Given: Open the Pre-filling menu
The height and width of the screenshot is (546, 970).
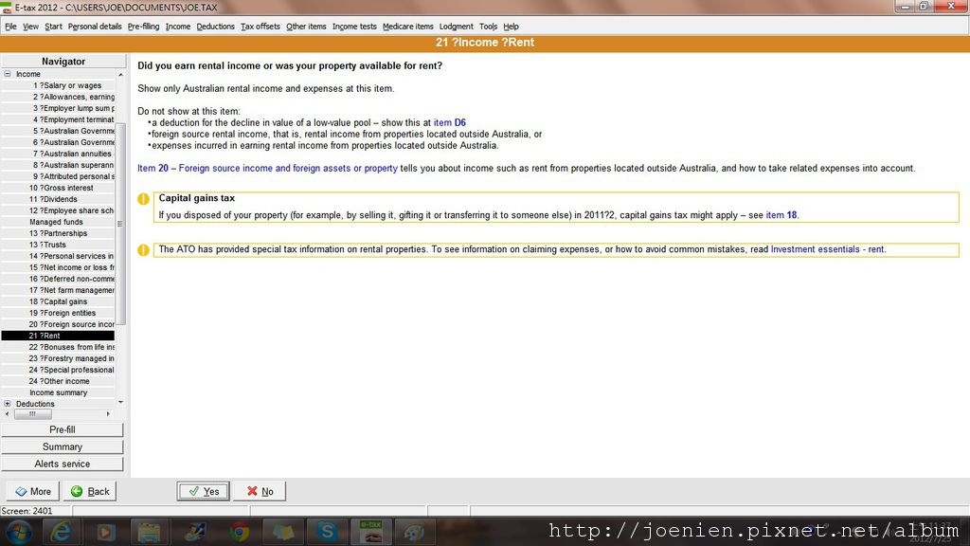Looking at the screenshot, I should click(x=144, y=27).
